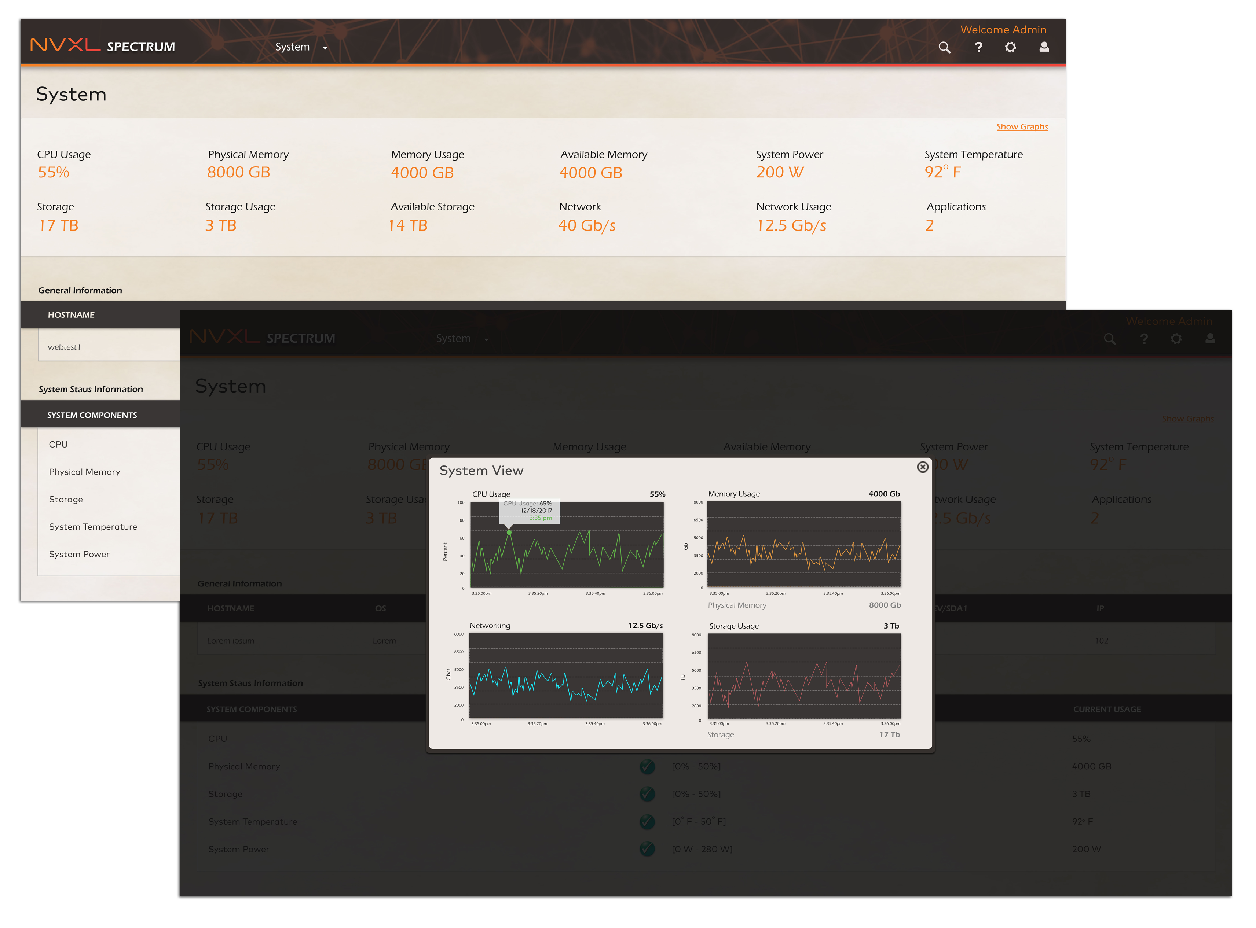Click 4000 GB under Available Memory
This screenshot has height=928, width=1256.
591,173
